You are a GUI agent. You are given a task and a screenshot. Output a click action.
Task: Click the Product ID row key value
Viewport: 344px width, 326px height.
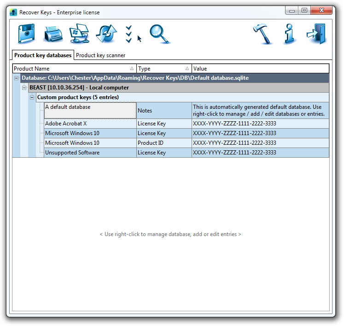point(260,143)
